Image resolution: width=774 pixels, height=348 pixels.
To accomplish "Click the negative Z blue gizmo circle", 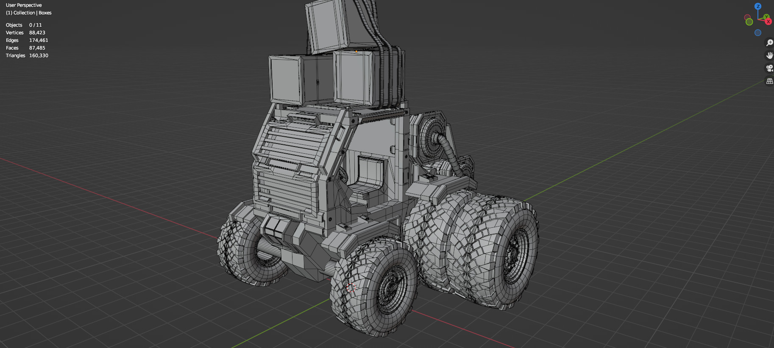I will click(758, 33).
